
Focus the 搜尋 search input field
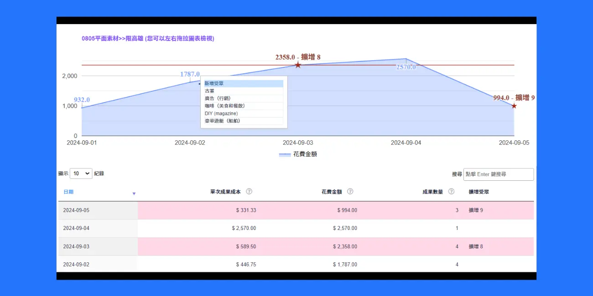click(499, 174)
